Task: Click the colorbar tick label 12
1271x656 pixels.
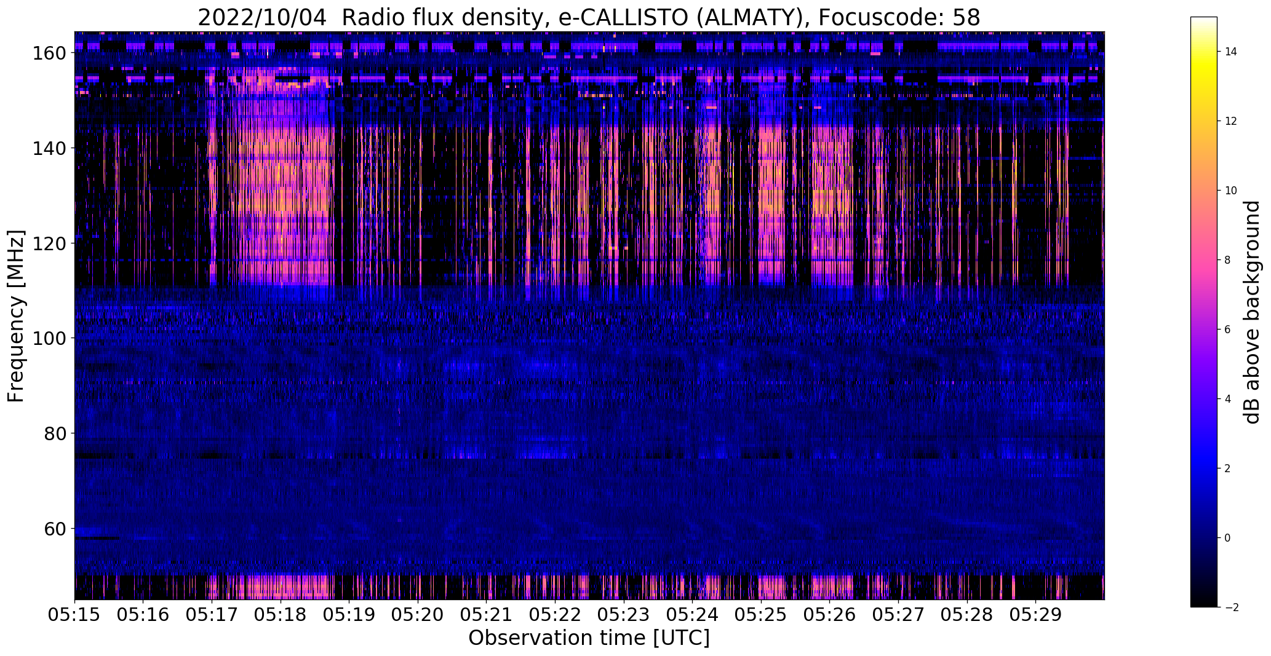Action: pyautogui.click(x=1231, y=121)
